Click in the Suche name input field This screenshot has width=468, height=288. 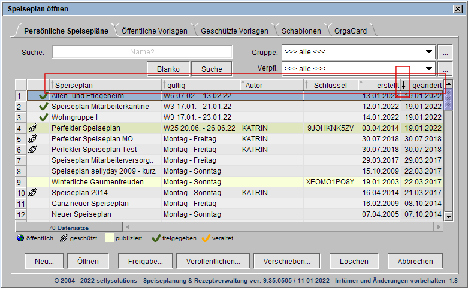point(142,52)
